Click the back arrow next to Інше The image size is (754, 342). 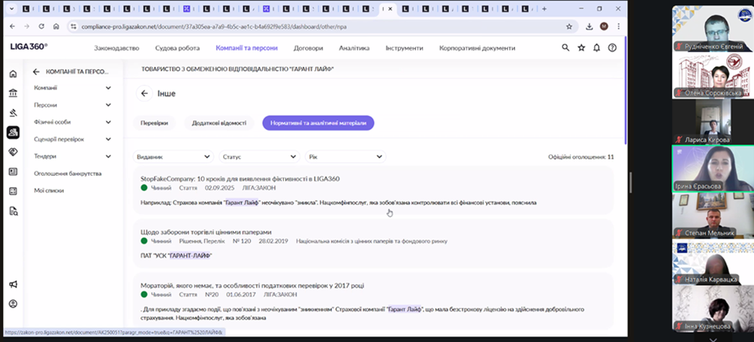click(145, 94)
